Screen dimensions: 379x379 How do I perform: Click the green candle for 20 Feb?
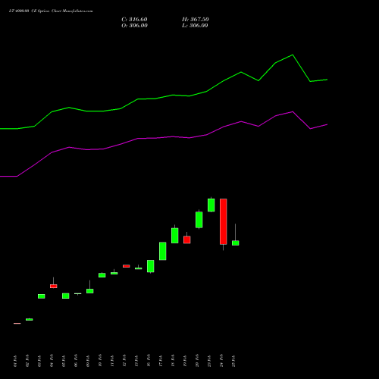tap(199, 220)
